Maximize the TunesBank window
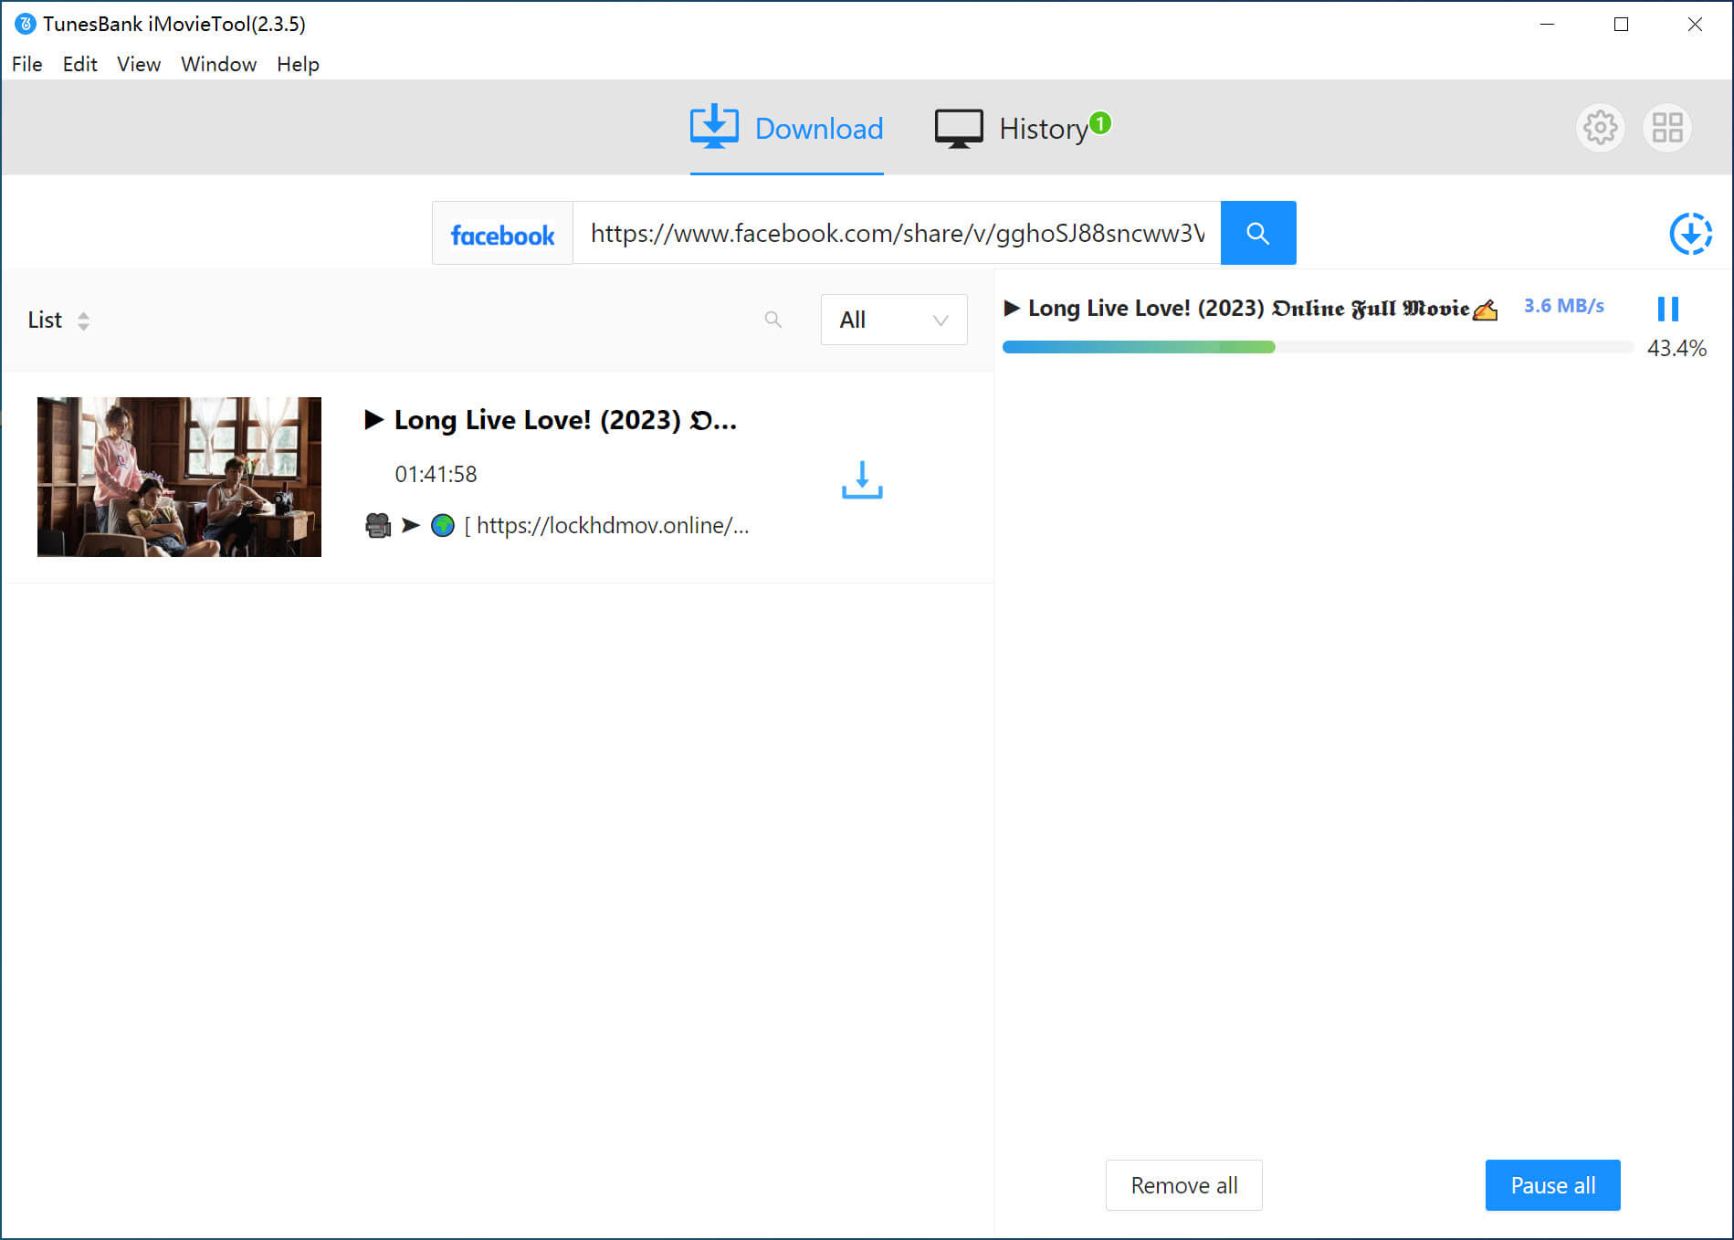 [x=1621, y=25]
